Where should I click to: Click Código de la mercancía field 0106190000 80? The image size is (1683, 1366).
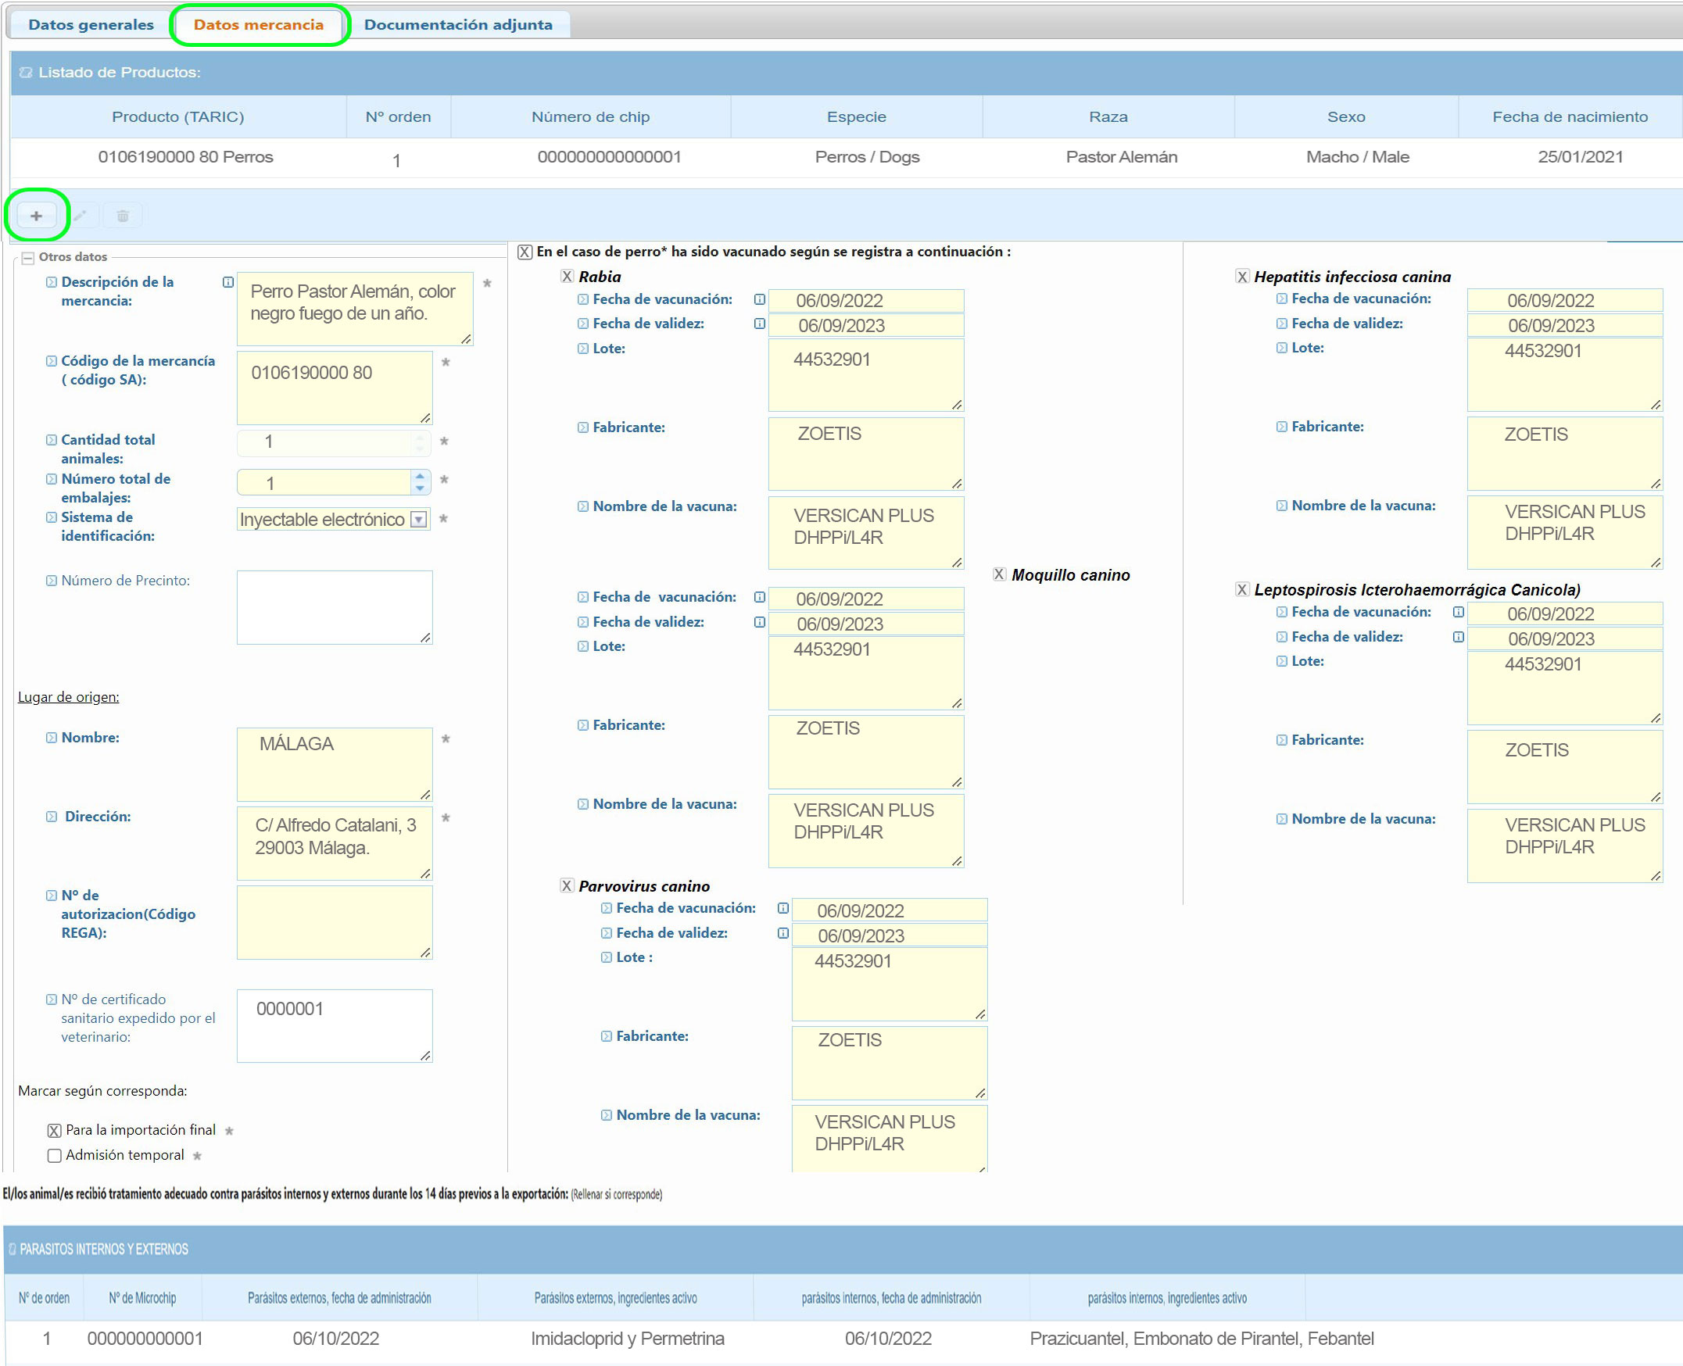[x=335, y=388]
